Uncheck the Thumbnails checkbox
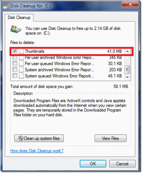The height and width of the screenshot is (173, 142). 15,51
